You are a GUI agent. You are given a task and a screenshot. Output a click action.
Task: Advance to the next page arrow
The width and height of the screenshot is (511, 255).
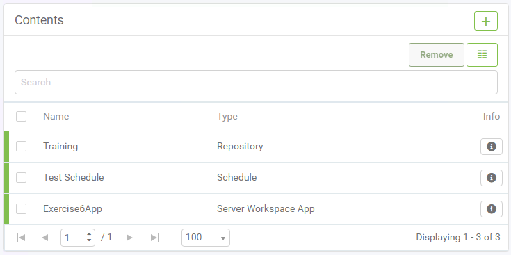(x=129, y=238)
